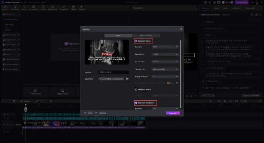Click the Exportar Subtítulos button in right panel
This screenshot has width=264, height=143.
click(x=251, y=95)
